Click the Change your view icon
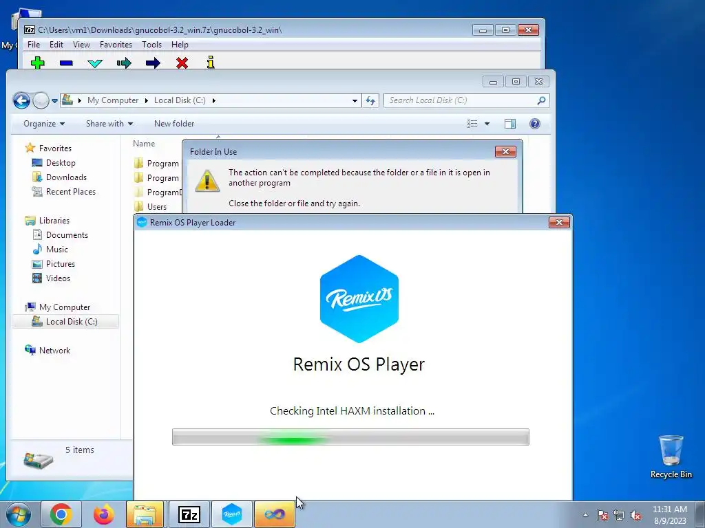This screenshot has height=528, width=705. pos(472,124)
